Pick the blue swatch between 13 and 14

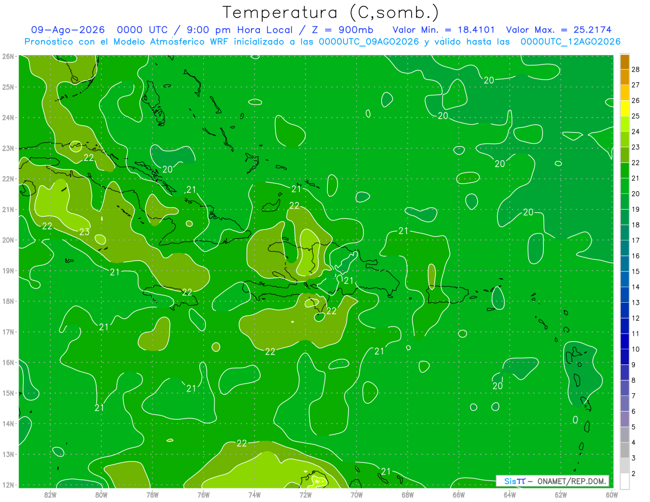(625, 295)
